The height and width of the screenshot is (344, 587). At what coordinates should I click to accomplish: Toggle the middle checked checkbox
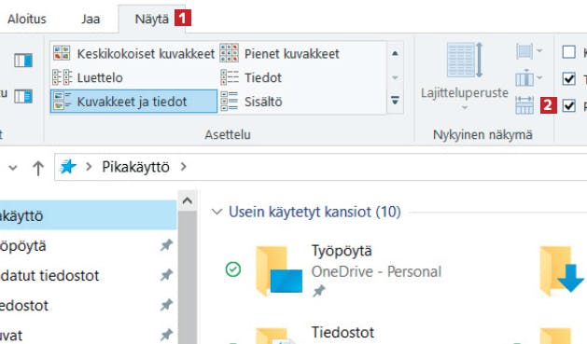coord(568,78)
